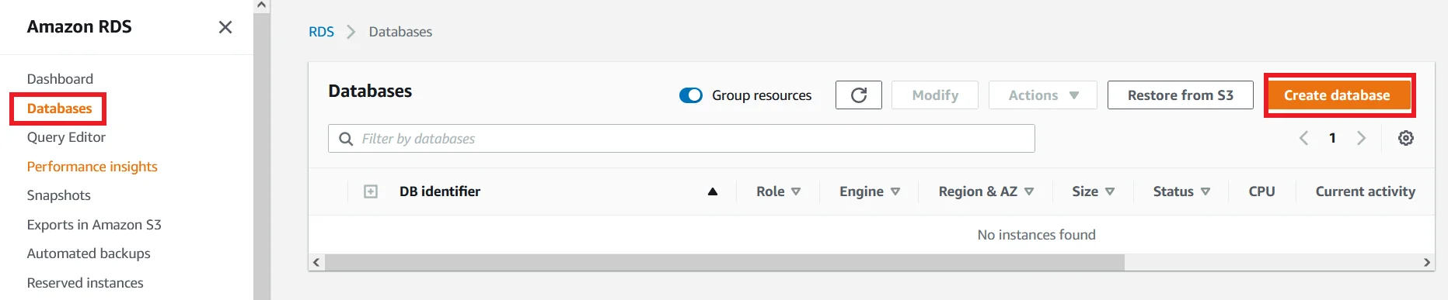This screenshot has height=300, width=1448.
Task: Toggle Group resources switch
Action: [x=690, y=95]
